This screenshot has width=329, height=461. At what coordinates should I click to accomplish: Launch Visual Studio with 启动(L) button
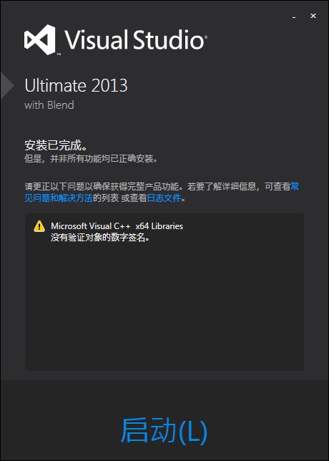(164, 430)
